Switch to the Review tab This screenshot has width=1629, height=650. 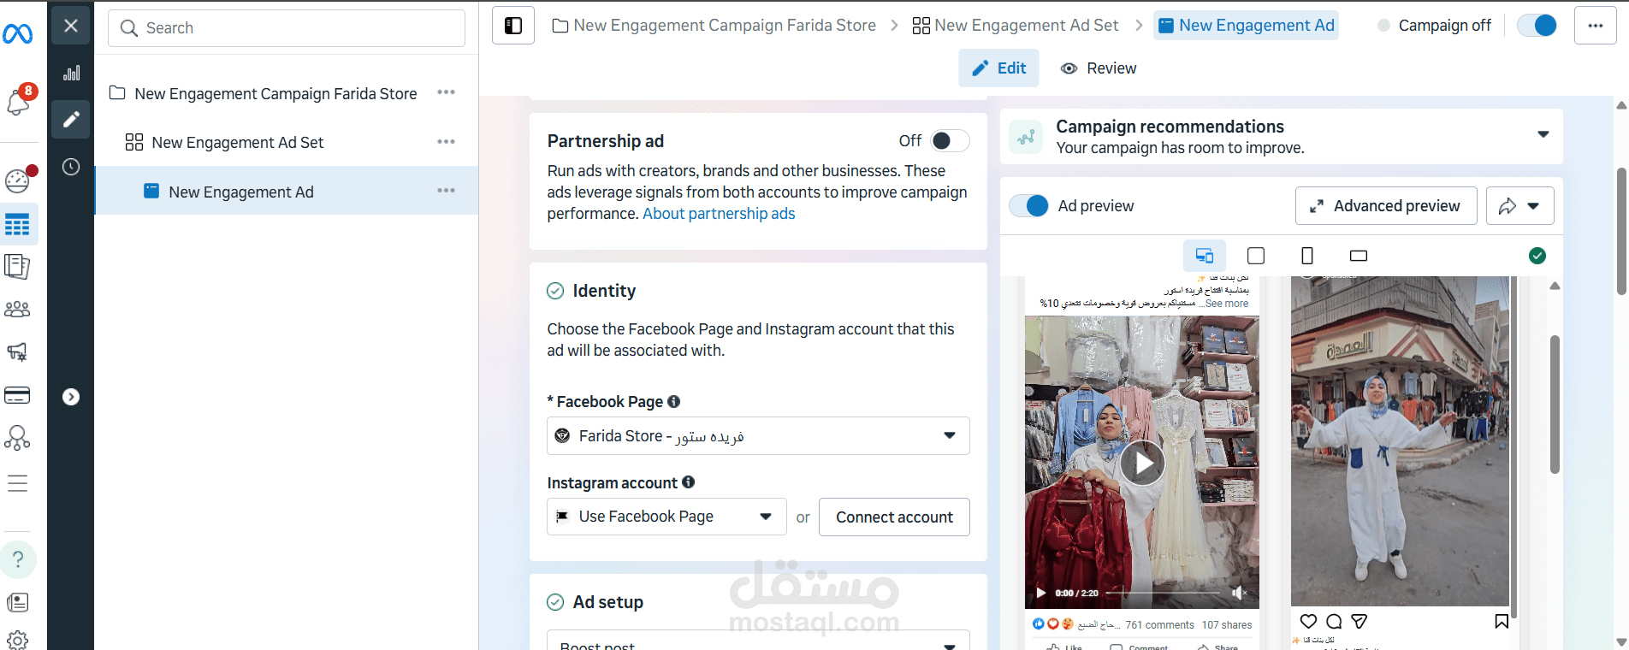pyautogui.click(x=1099, y=68)
